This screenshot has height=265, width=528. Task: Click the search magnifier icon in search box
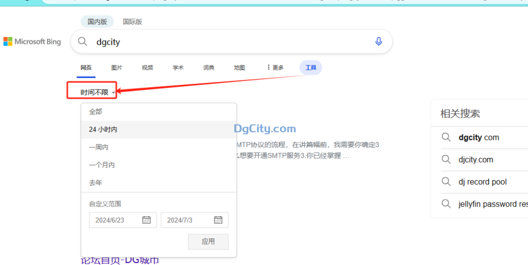pos(82,41)
